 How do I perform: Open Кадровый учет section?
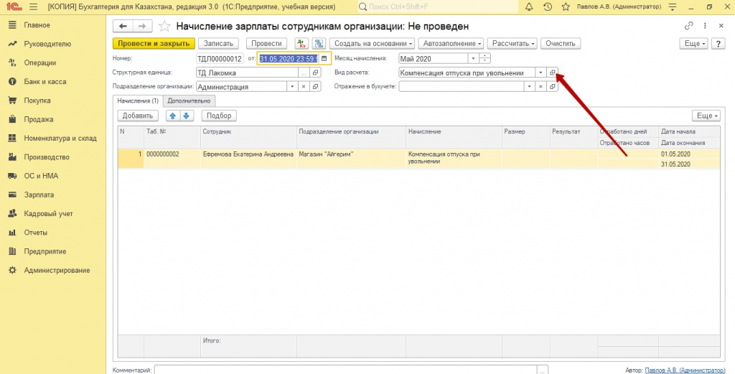(48, 213)
